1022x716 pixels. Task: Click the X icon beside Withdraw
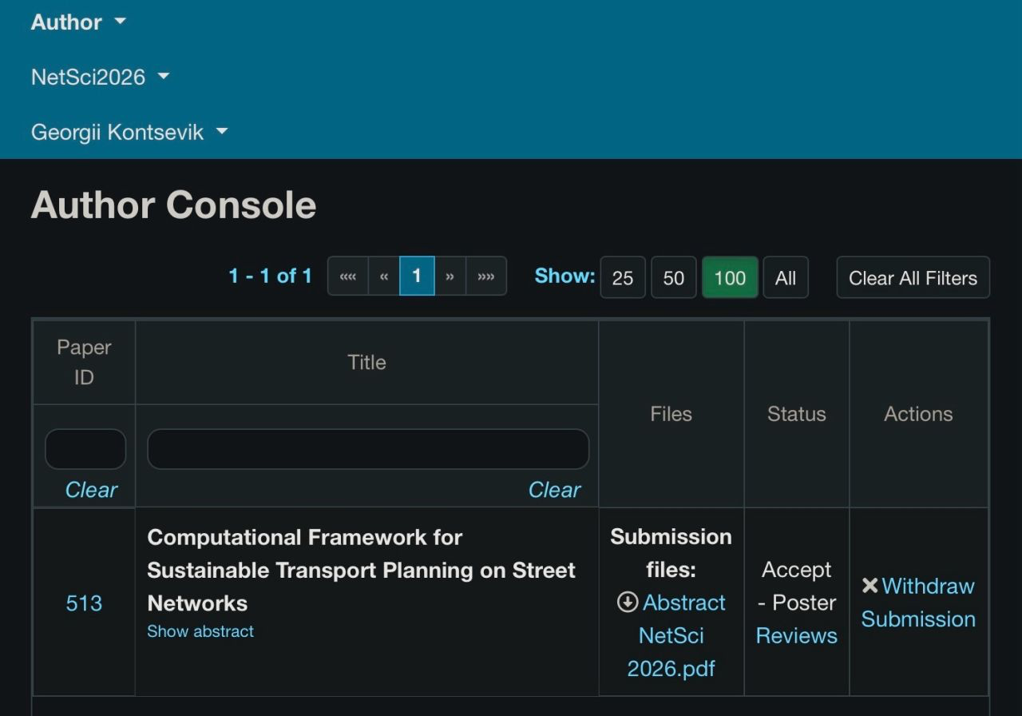(870, 586)
